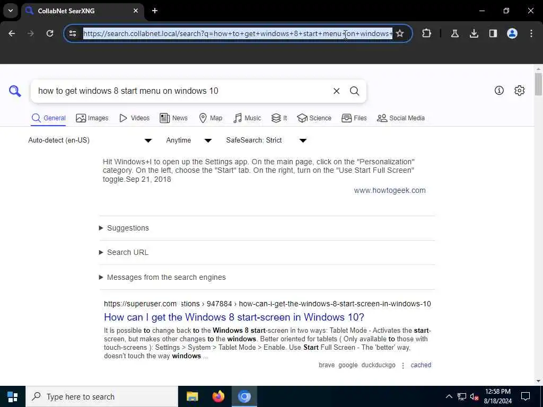Show hidden system tray icons
The width and height of the screenshot is (543, 407).
coord(449,396)
